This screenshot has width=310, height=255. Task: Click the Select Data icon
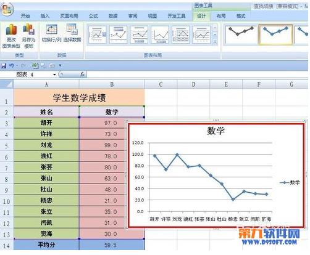pos(72,30)
